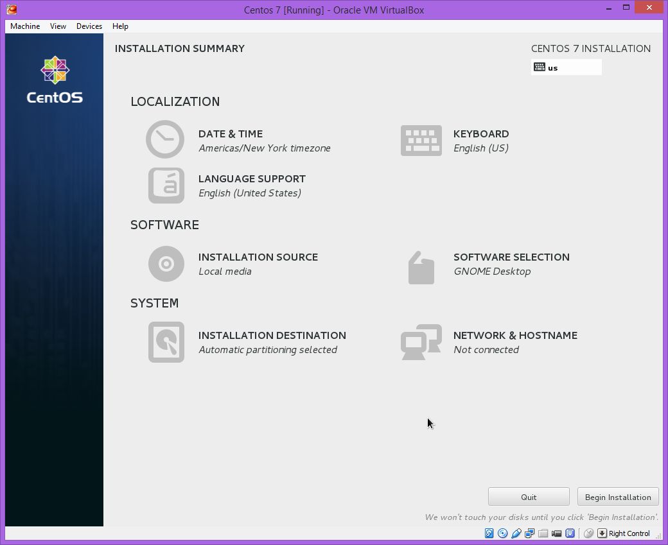The height and width of the screenshot is (545, 668).
Task: Click 'English (United States)' text
Action: (250, 193)
